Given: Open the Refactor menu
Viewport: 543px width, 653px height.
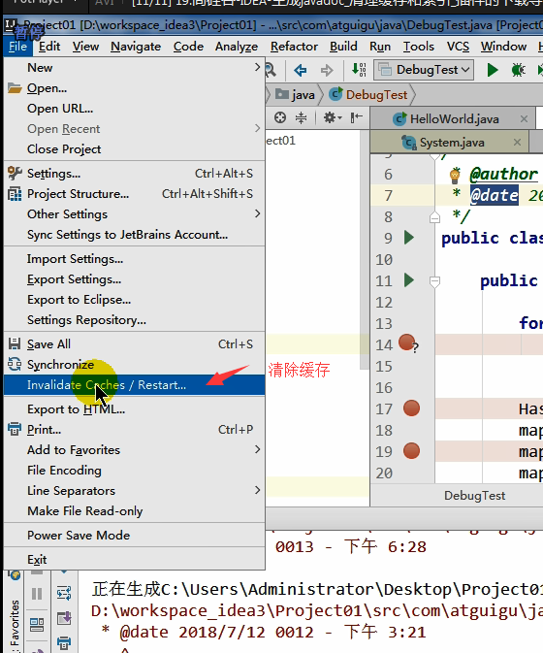Looking at the screenshot, I should coord(294,47).
